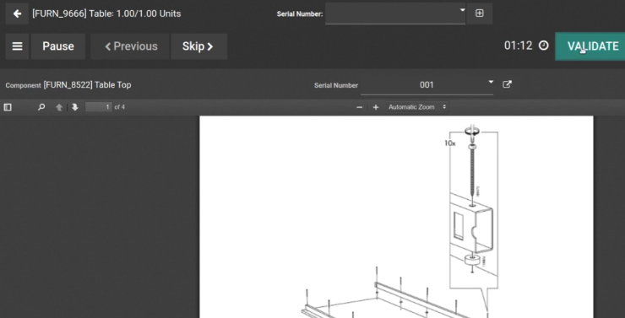This screenshot has height=318, width=625.
Task: Select the PDF page number field
Action: pos(99,107)
